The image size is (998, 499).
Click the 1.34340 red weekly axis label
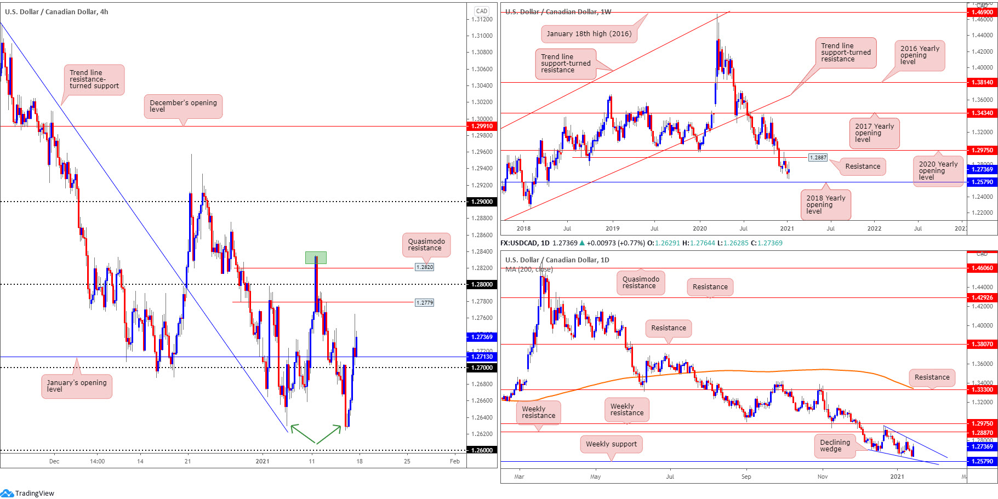pyautogui.click(x=982, y=113)
